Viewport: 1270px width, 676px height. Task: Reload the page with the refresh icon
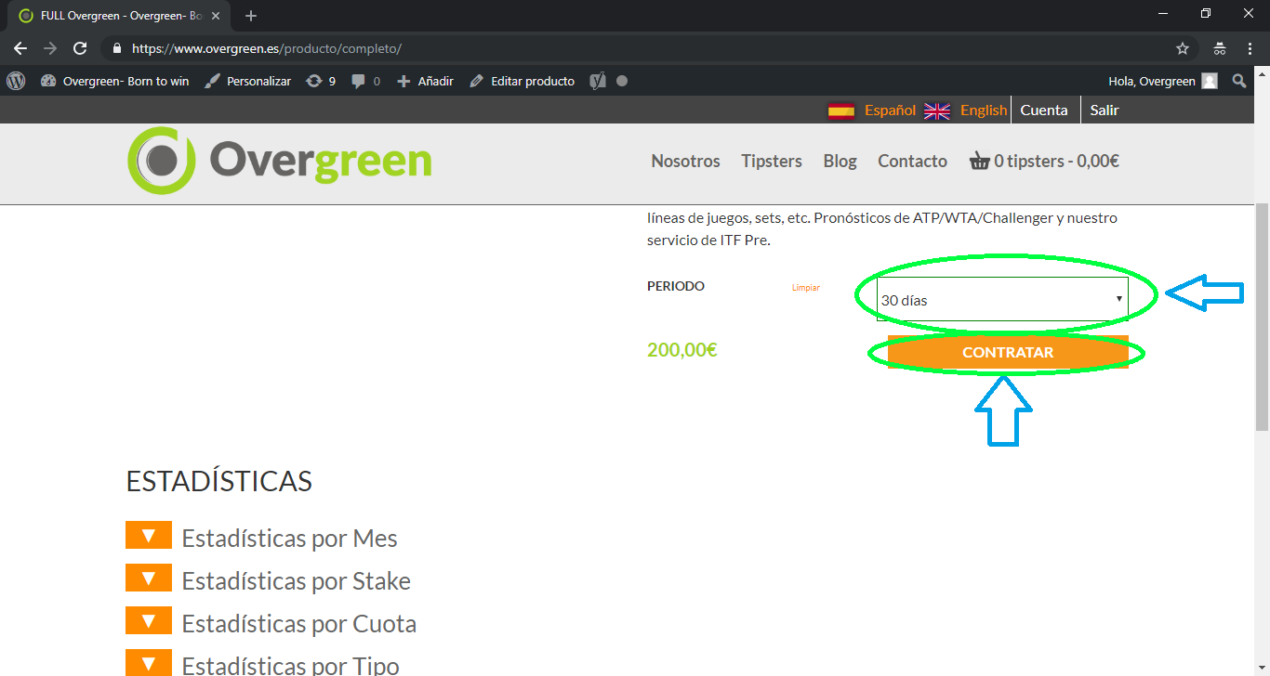[80, 48]
